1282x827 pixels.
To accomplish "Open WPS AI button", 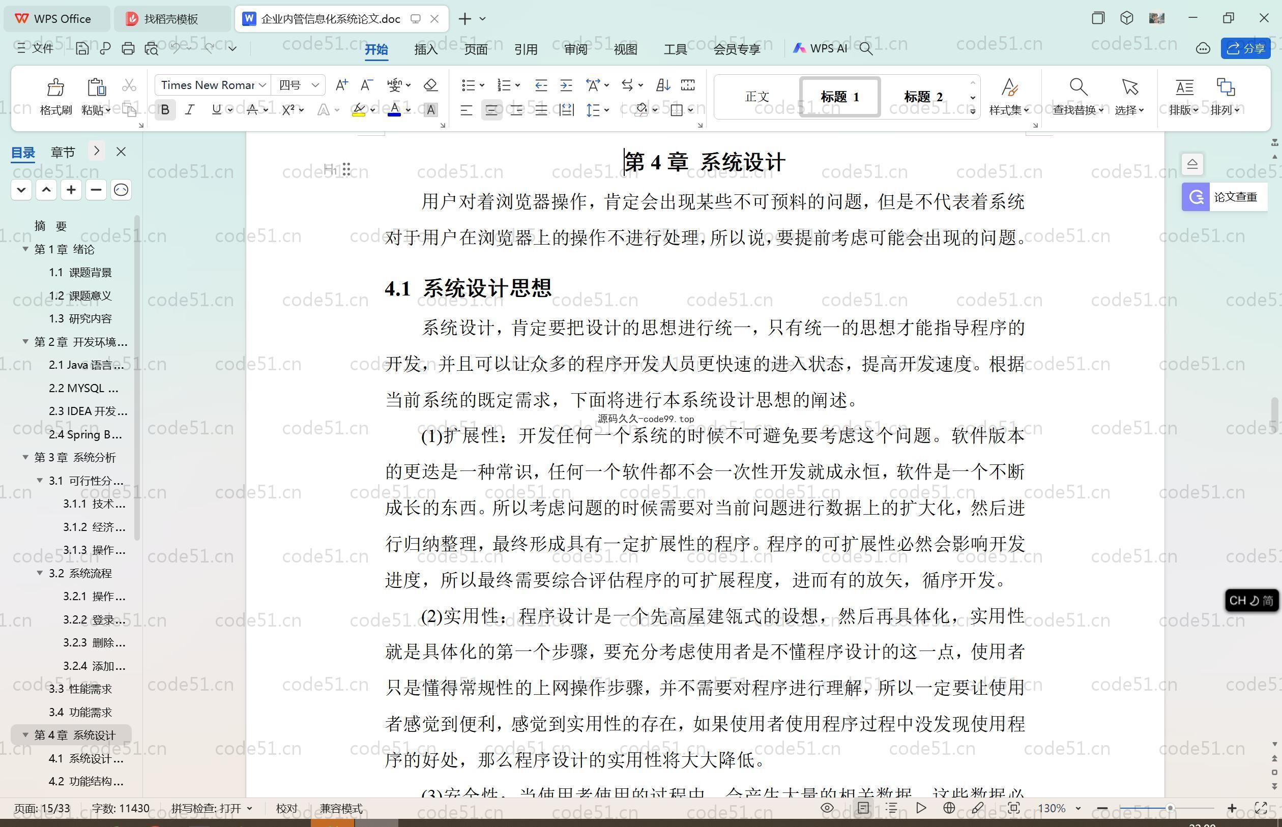I will tap(820, 48).
